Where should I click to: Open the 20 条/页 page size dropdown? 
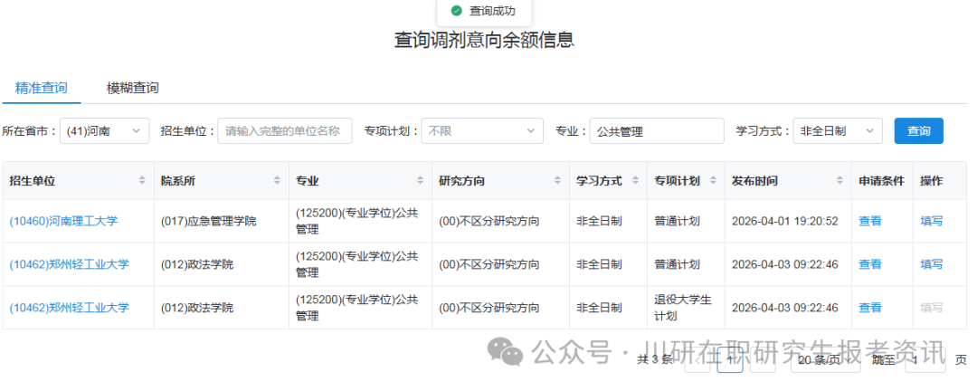tap(826, 360)
